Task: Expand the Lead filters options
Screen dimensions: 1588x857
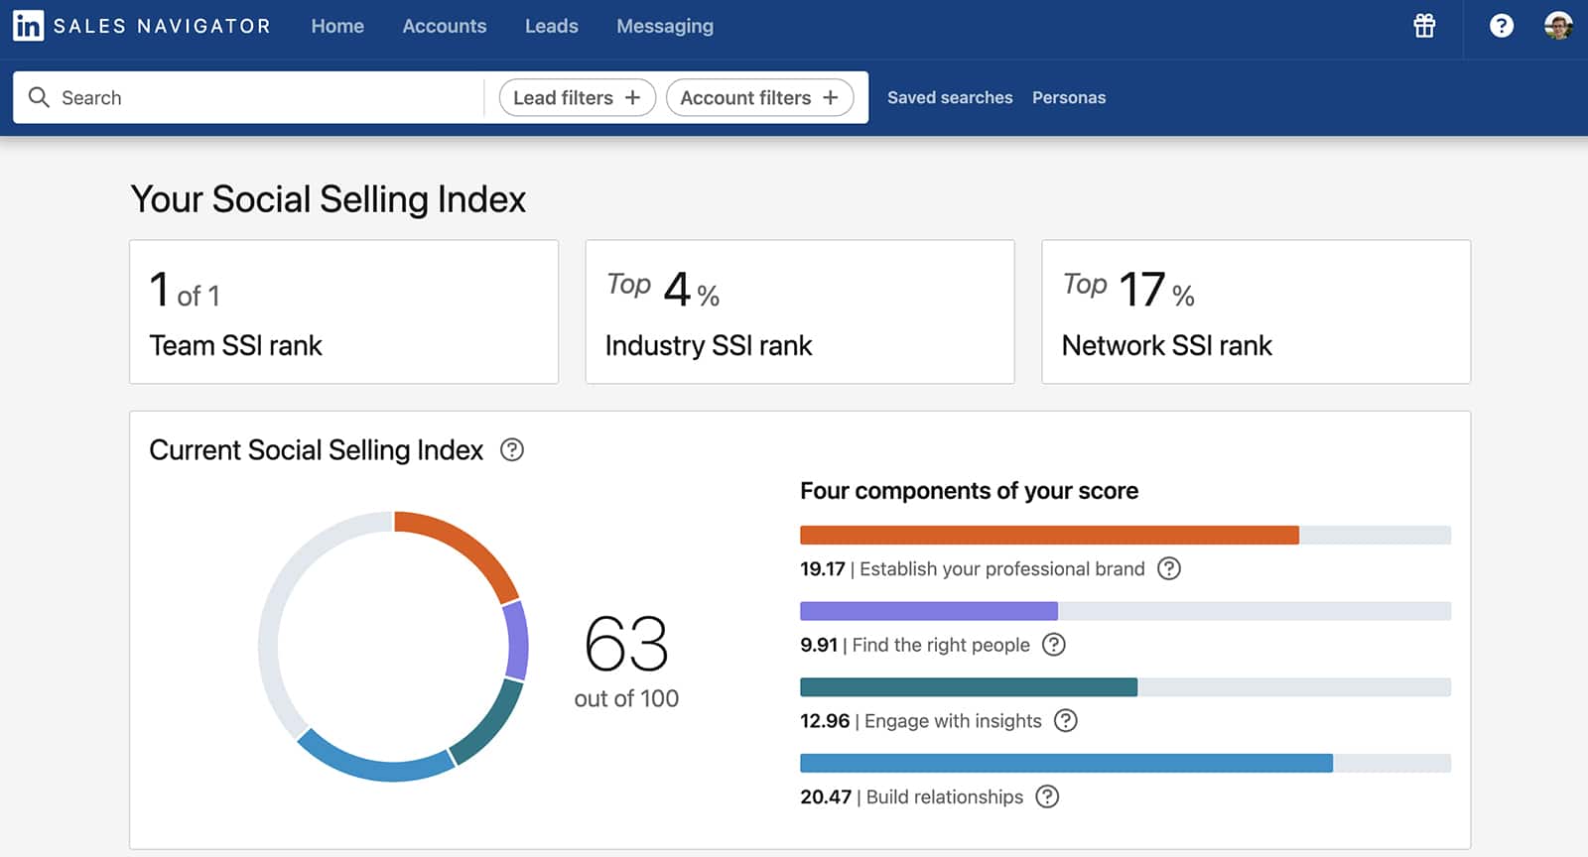Action: point(577,97)
